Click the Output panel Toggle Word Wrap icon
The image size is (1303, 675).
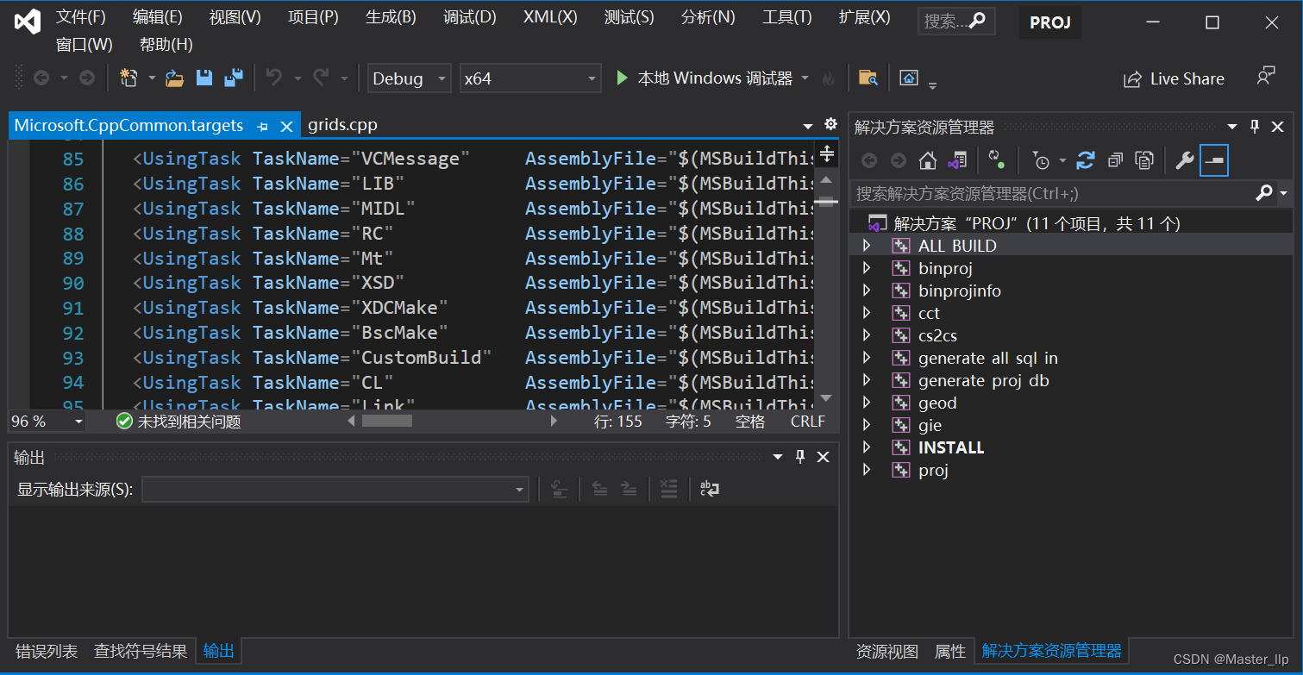point(710,490)
